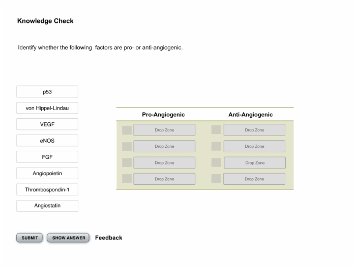Select the p53 draggable item
This screenshot has height=267, width=356.
click(x=47, y=91)
